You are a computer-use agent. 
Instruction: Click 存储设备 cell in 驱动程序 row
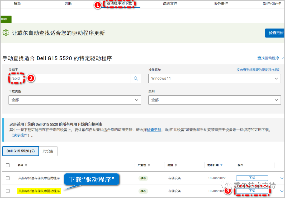pos(174,191)
